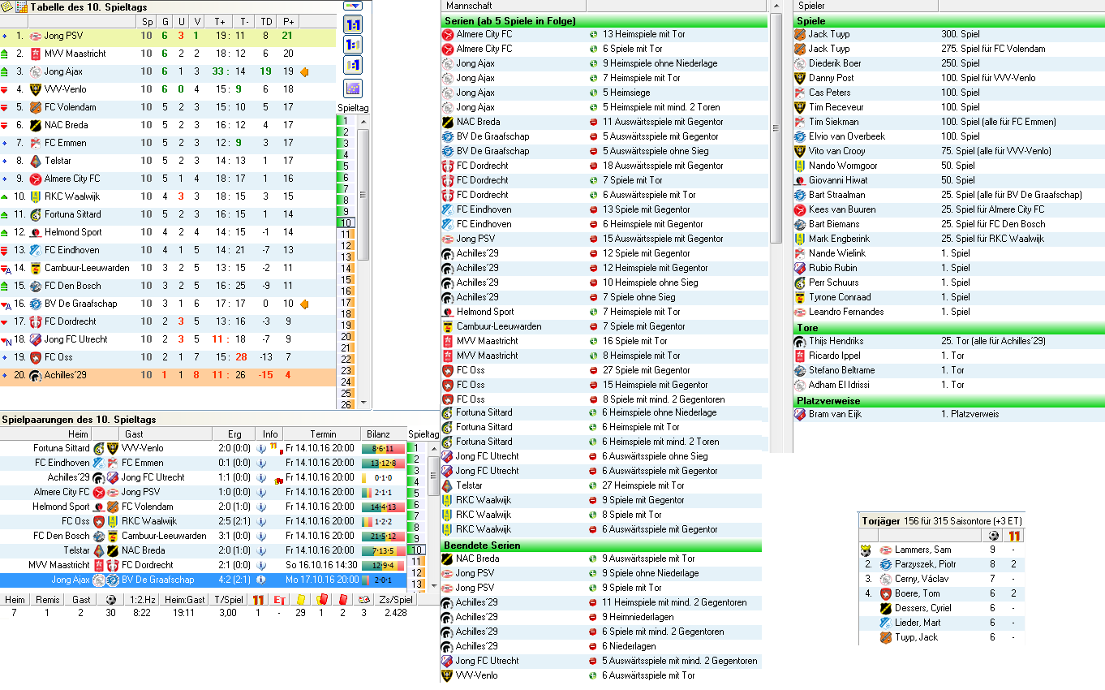Click the football icon in the match statistics header
Viewport: 1105px width, 690px height.
point(110,600)
